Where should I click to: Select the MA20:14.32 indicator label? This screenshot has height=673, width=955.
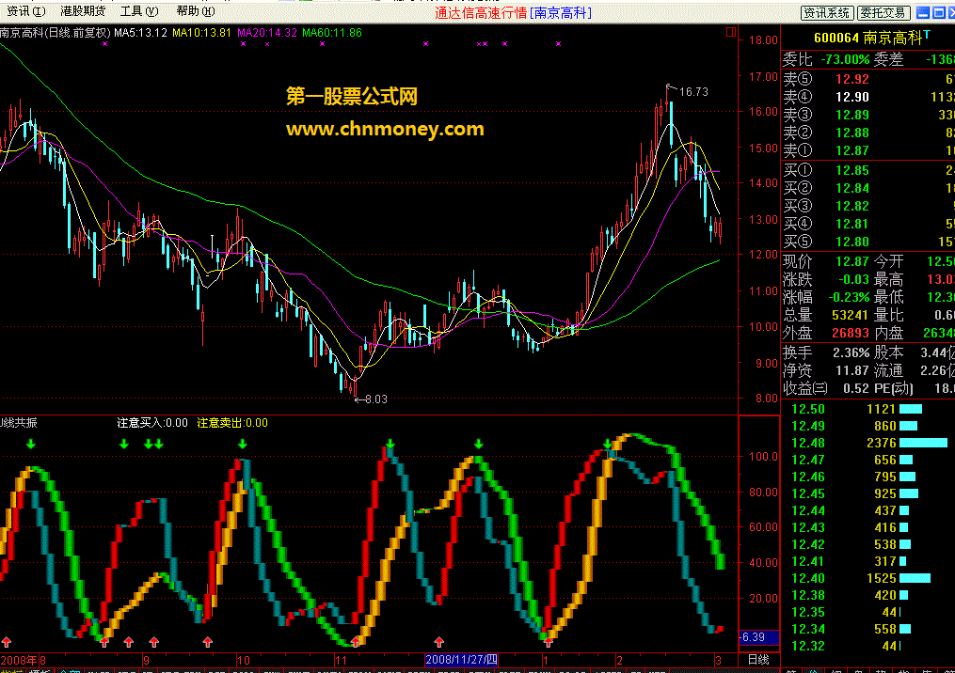click(x=267, y=32)
